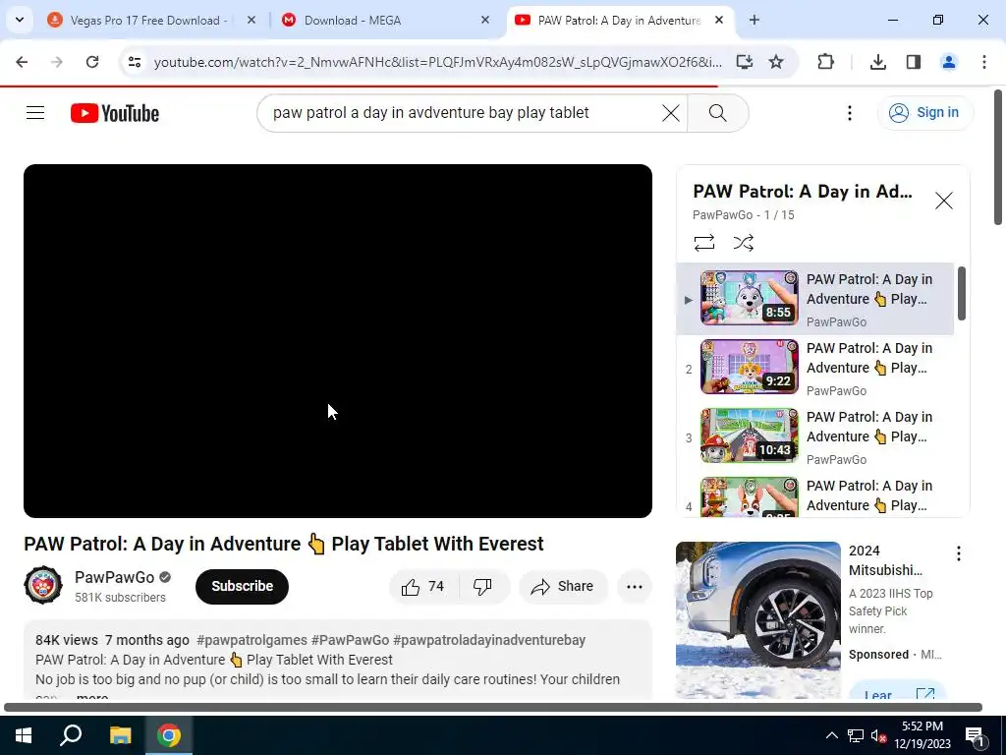Open Mitsubishi ad options menu
Screen dimensions: 1006x755
point(959,553)
